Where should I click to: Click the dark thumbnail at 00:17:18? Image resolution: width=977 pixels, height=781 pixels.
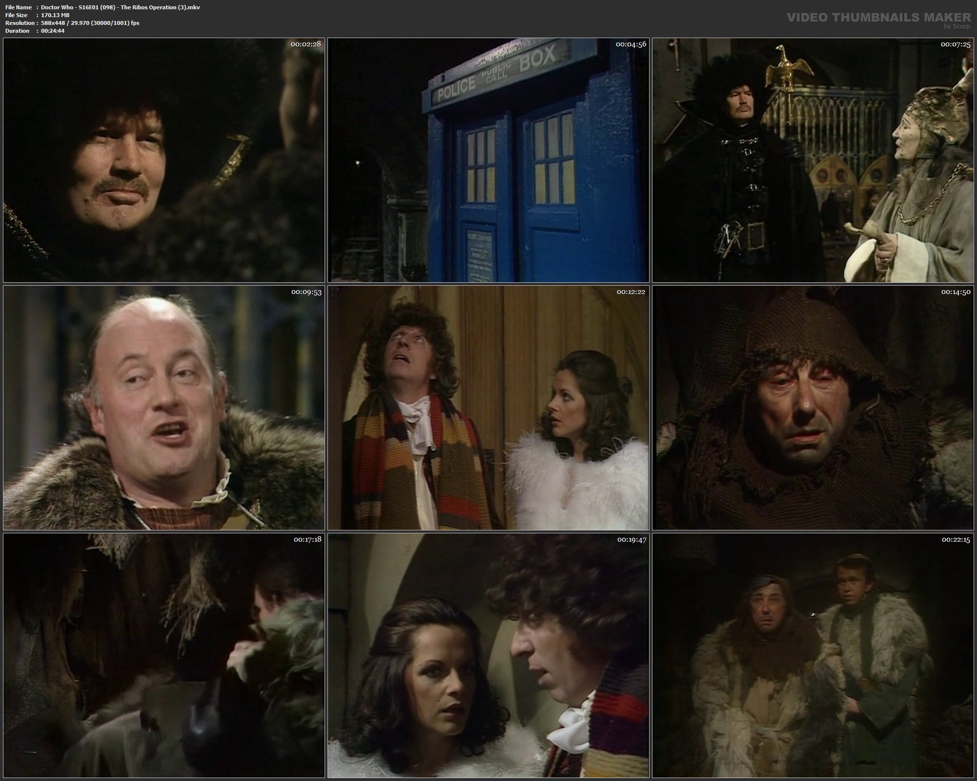point(164,655)
